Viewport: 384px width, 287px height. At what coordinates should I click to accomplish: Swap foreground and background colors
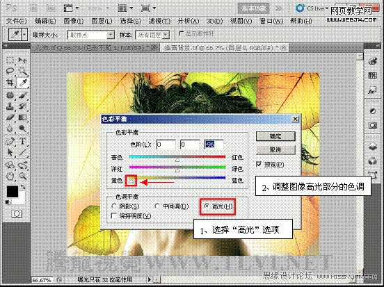[x=23, y=187]
